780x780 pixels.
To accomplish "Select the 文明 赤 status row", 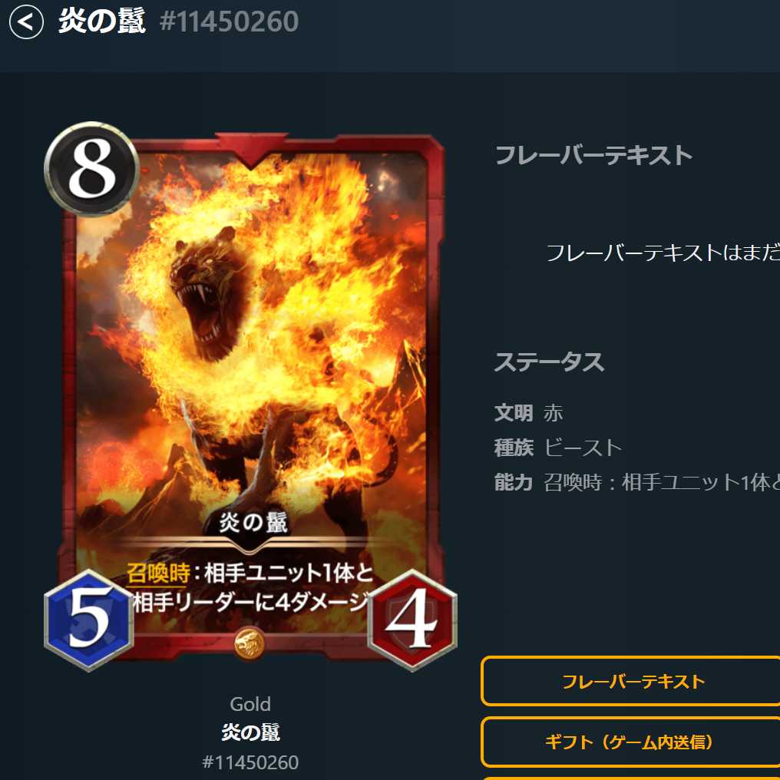I will click(x=528, y=413).
